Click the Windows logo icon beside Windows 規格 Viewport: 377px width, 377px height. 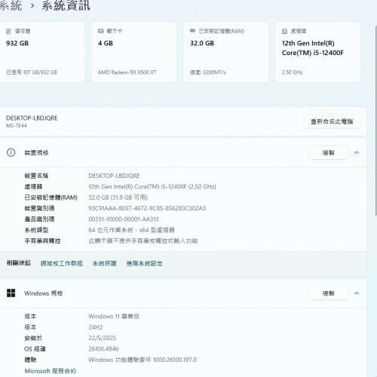[11, 293]
